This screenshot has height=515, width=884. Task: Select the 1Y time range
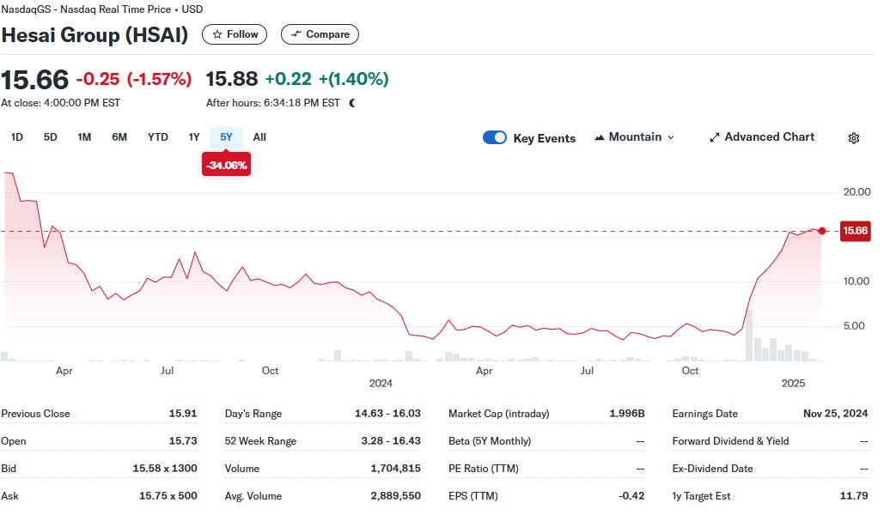pyautogui.click(x=194, y=137)
